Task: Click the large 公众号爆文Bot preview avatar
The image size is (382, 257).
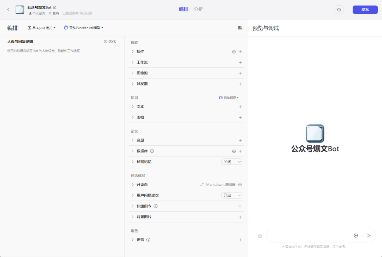Action: click(x=315, y=134)
